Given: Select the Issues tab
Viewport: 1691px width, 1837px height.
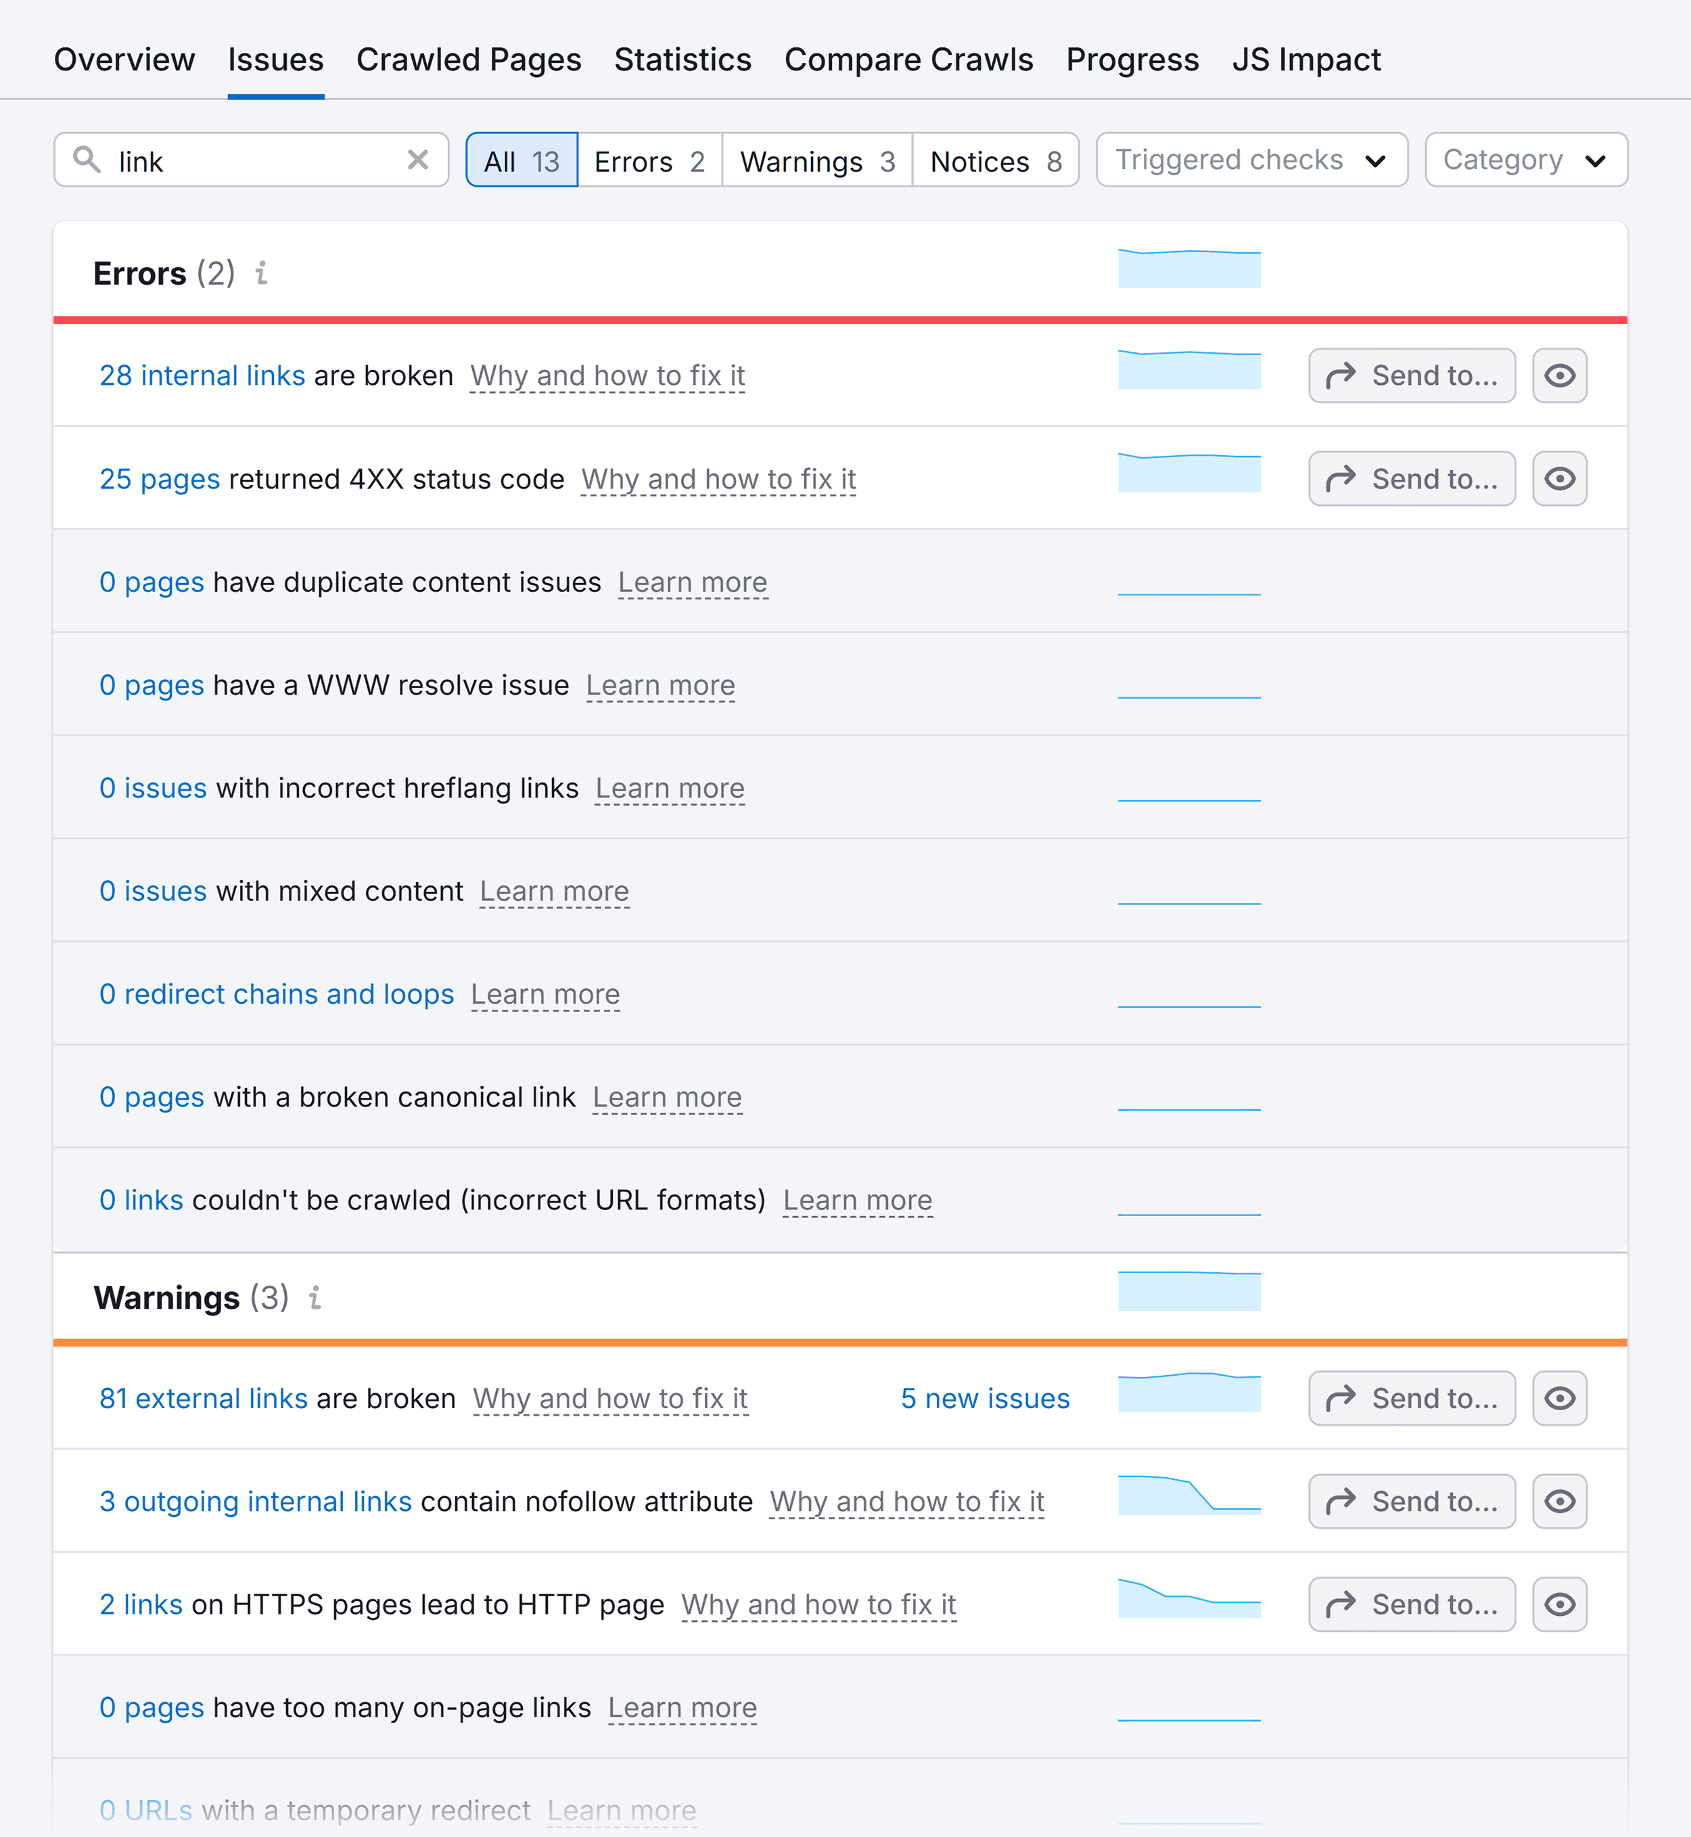Looking at the screenshot, I should click(x=275, y=60).
